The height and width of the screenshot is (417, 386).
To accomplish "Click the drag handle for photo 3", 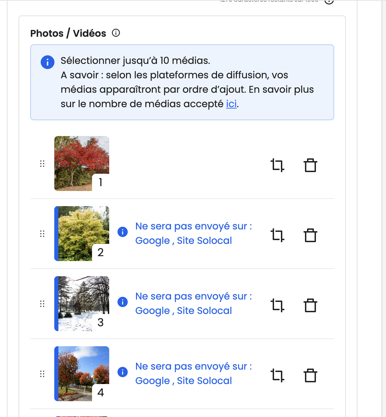I will click(x=42, y=304).
